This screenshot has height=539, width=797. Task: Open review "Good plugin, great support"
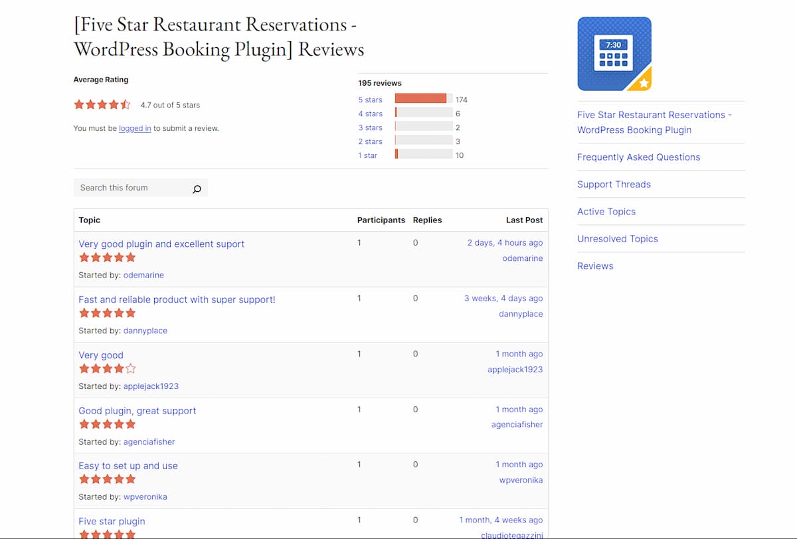(x=137, y=410)
